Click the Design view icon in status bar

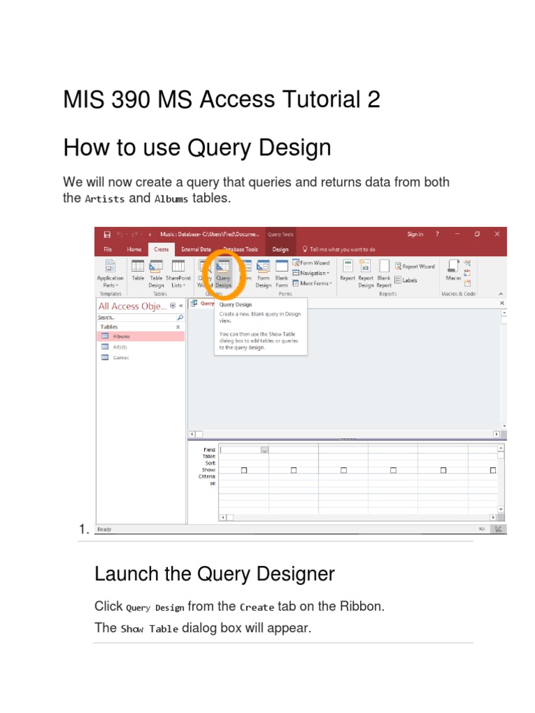(498, 529)
